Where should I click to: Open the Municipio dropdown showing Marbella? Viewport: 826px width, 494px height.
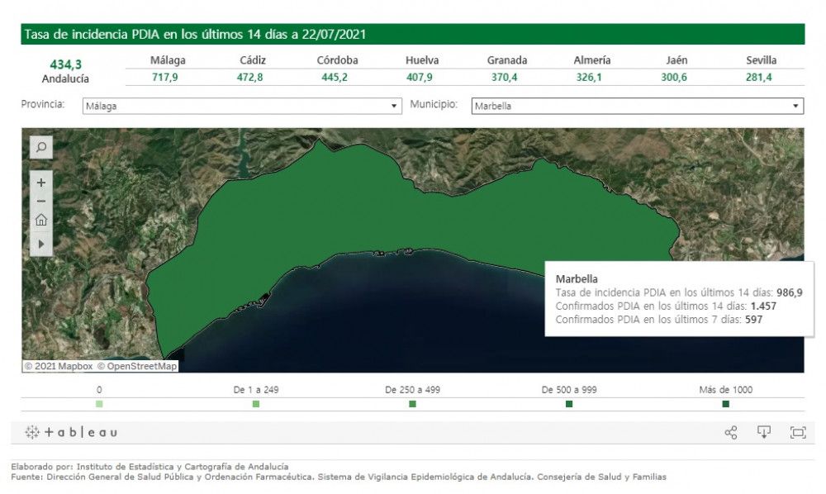pyautogui.click(x=638, y=106)
